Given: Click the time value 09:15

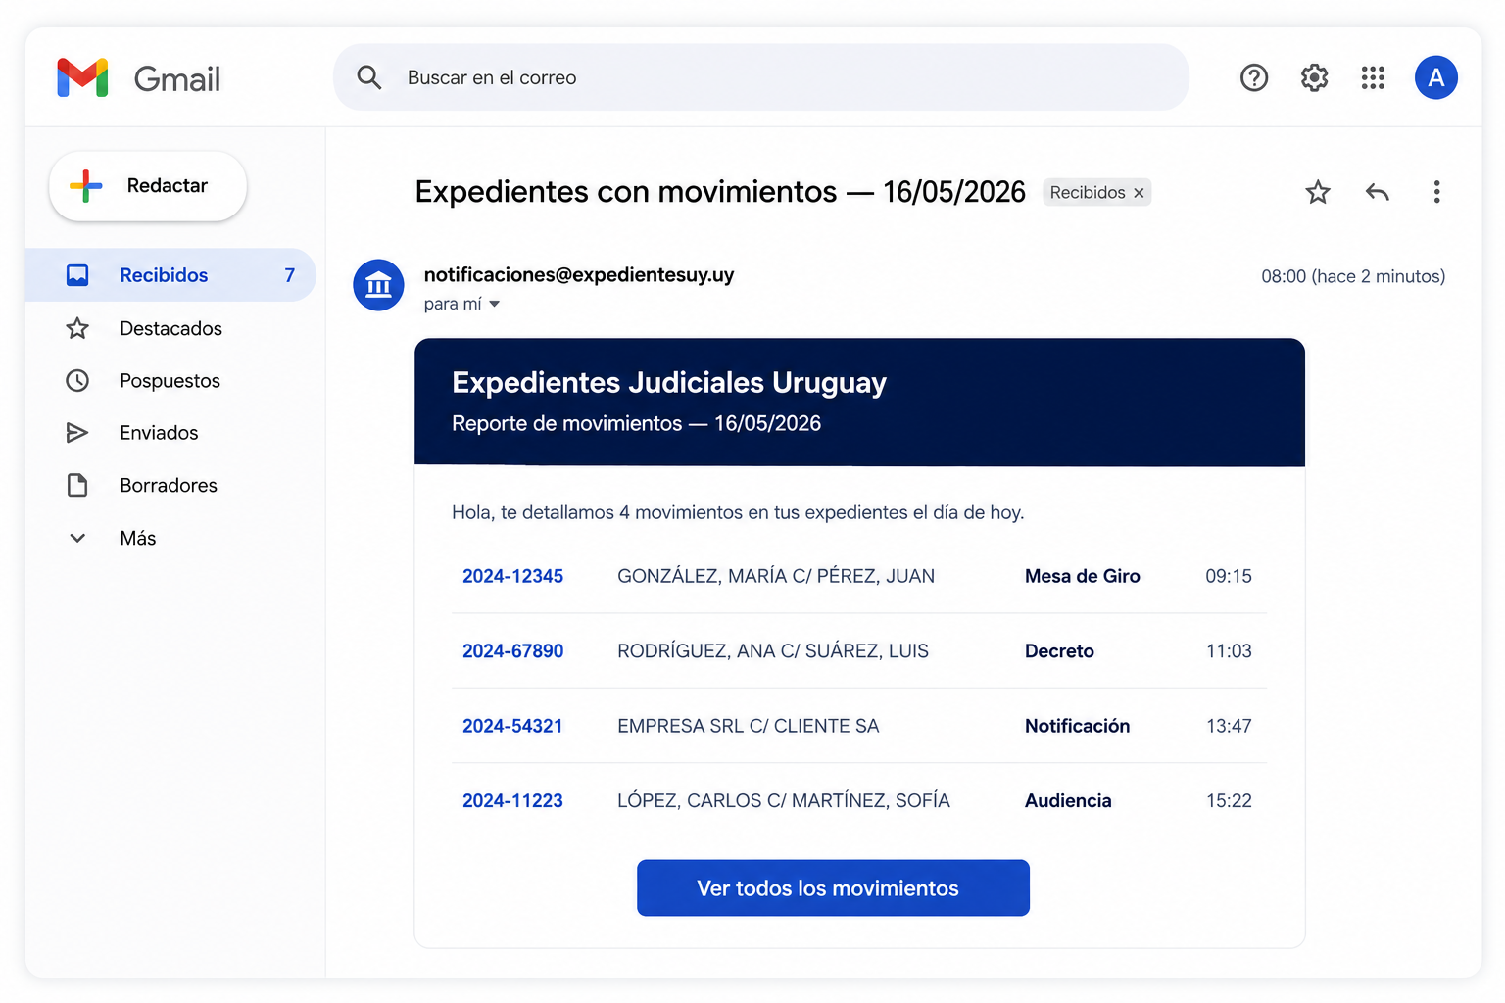Looking at the screenshot, I should pyautogui.click(x=1229, y=576).
